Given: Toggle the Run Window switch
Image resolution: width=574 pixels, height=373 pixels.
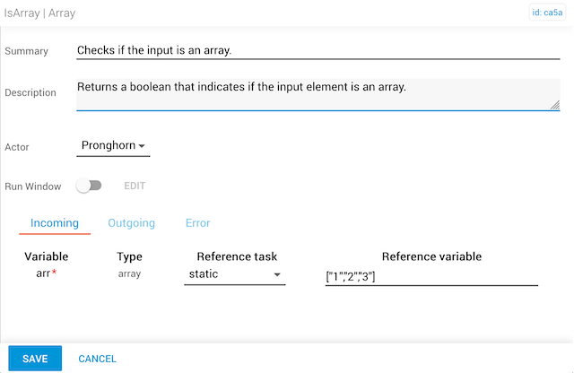Looking at the screenshot, I should tap(89, 186).
